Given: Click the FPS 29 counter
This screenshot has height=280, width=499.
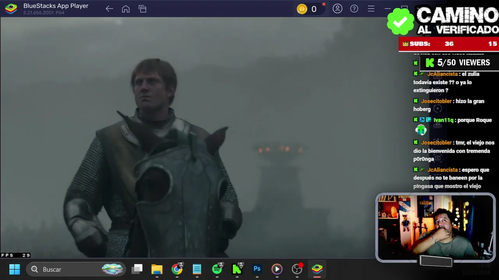Looking at the screenshot, I should pyautogui.click(x=16, y=255).
